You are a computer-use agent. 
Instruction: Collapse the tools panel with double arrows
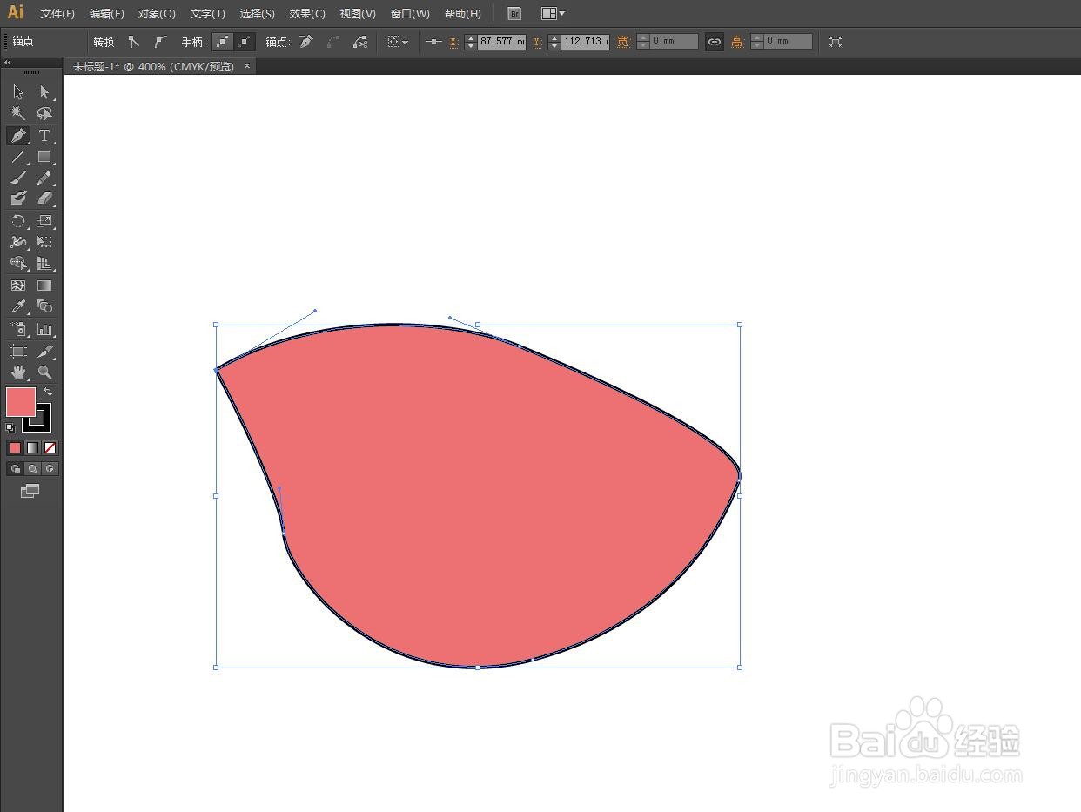coord(8,63)
